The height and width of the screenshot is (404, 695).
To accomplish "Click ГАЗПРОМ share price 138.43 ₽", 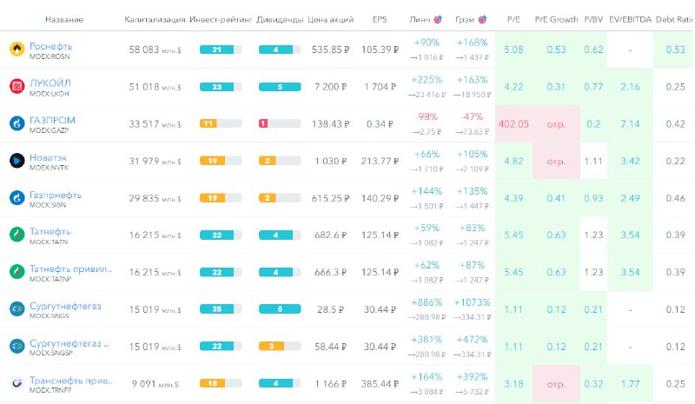I will [331, 124].
